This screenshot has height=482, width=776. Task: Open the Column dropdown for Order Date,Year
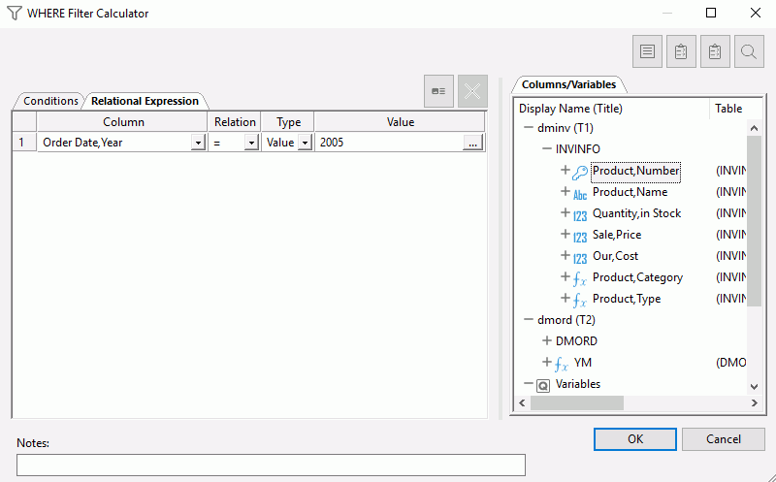coord(197,143)
